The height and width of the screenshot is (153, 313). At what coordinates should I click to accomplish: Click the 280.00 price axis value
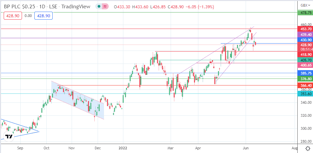pos(305,141)
